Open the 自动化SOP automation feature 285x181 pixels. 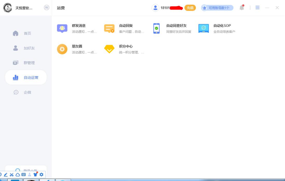(x=203, y=28)
